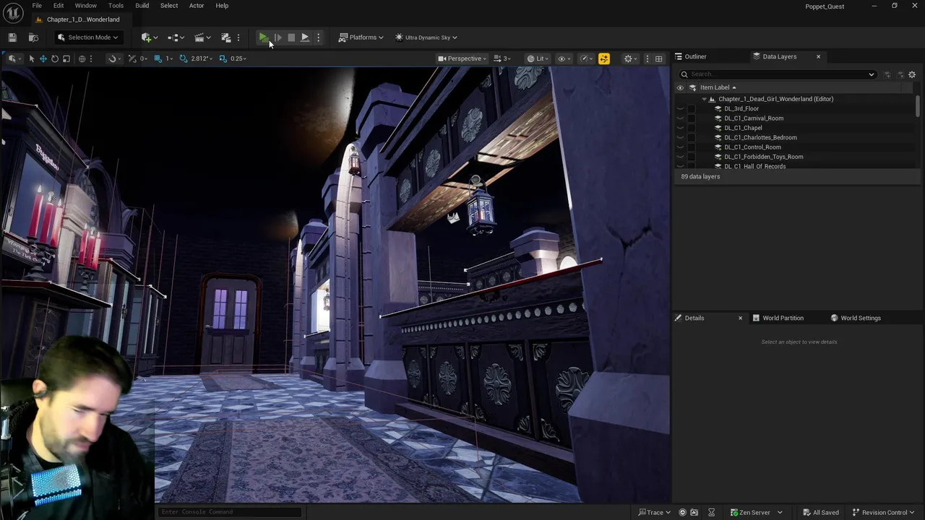The width and height of the screenshot is (925, 520).
Task: Open the Tools menu
Action: tap(116, 6)
